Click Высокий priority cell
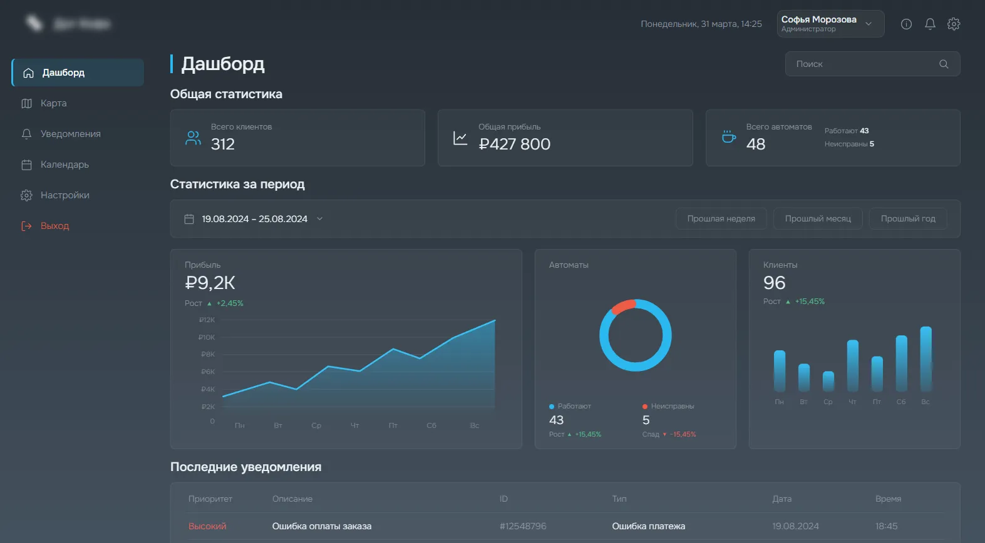The width and height of the screenshot is (985, 543). click(207, 526)
